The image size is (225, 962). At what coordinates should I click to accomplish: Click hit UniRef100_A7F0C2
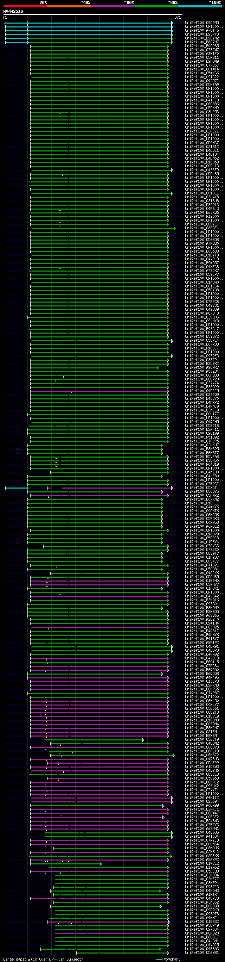(x=202, y=484)
